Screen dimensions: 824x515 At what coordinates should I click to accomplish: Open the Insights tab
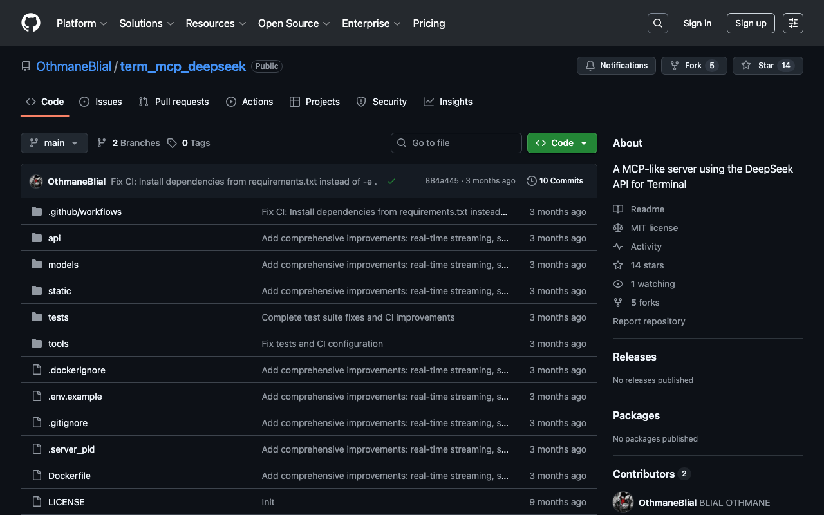(x=448, y=102)
